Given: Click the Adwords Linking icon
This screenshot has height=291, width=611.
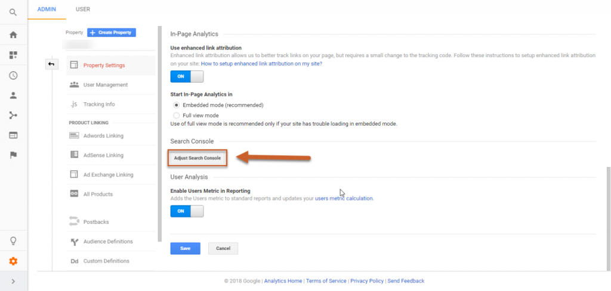Looking at the screenshot, I should tap(74, 136).
